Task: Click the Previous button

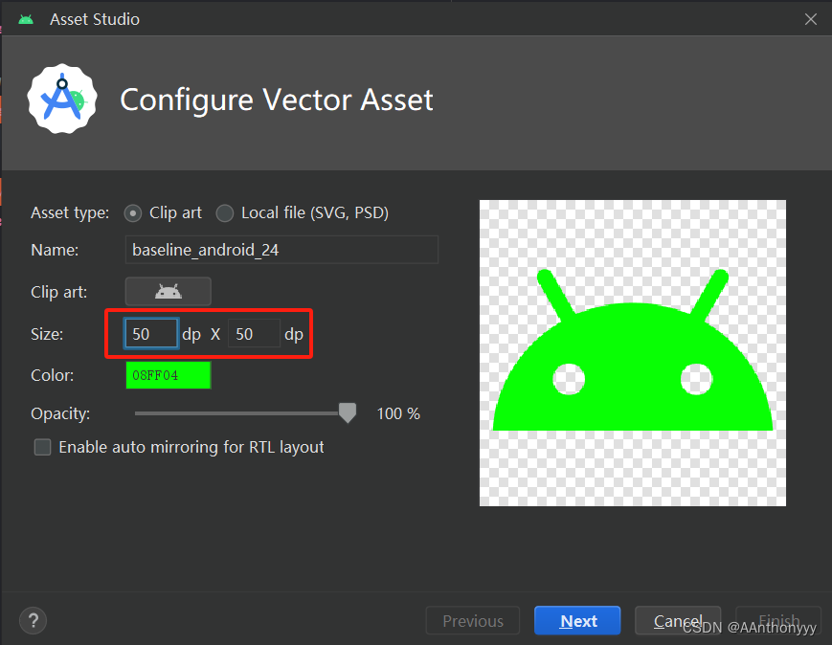Action: [x=473, y=621]
